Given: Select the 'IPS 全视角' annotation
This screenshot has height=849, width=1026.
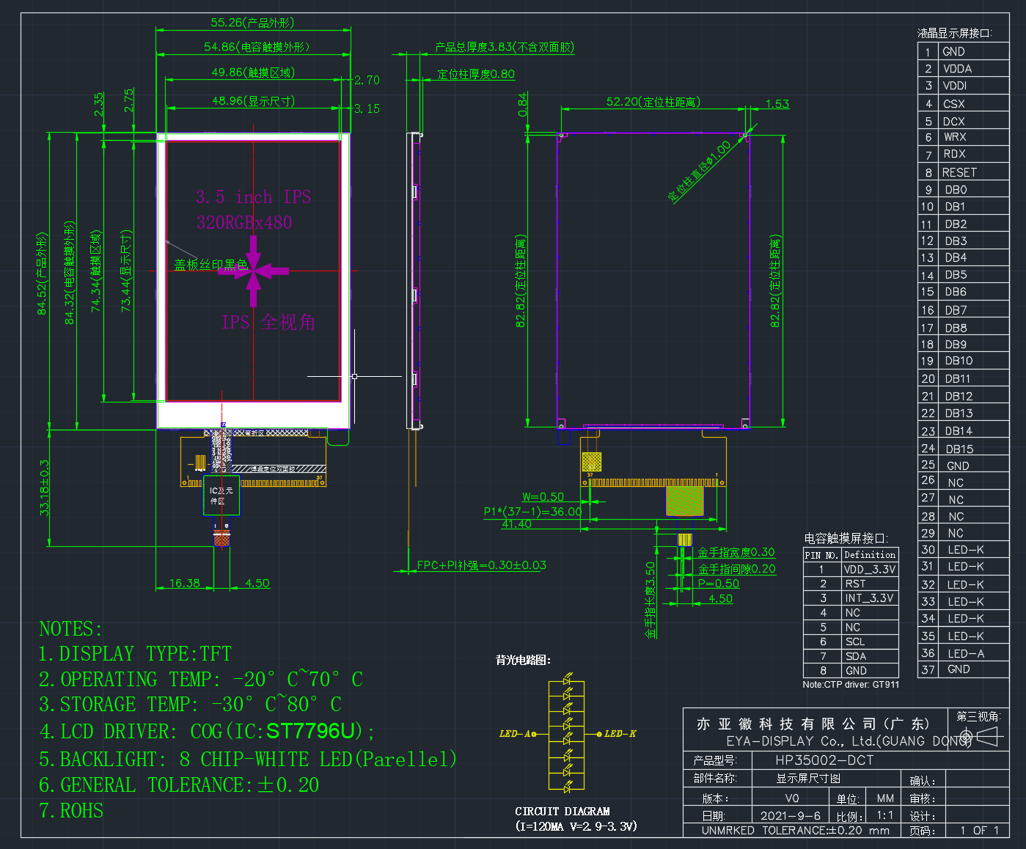Looking at the screenshot, I should pos(268,322).
